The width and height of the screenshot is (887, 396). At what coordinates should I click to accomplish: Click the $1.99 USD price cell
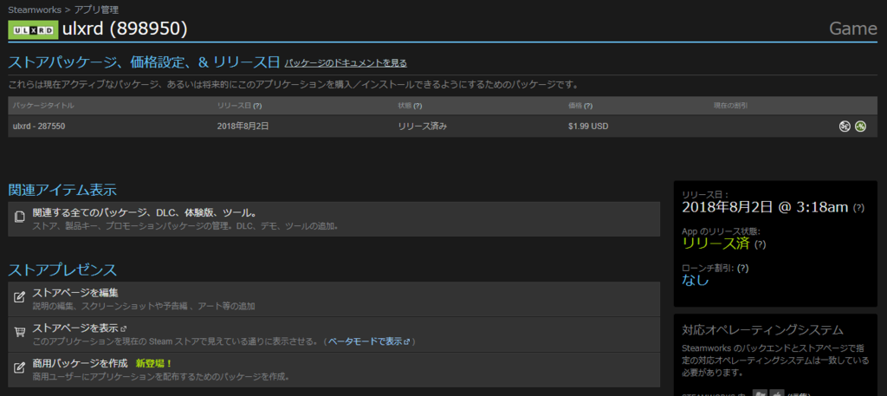pos(588,127)
